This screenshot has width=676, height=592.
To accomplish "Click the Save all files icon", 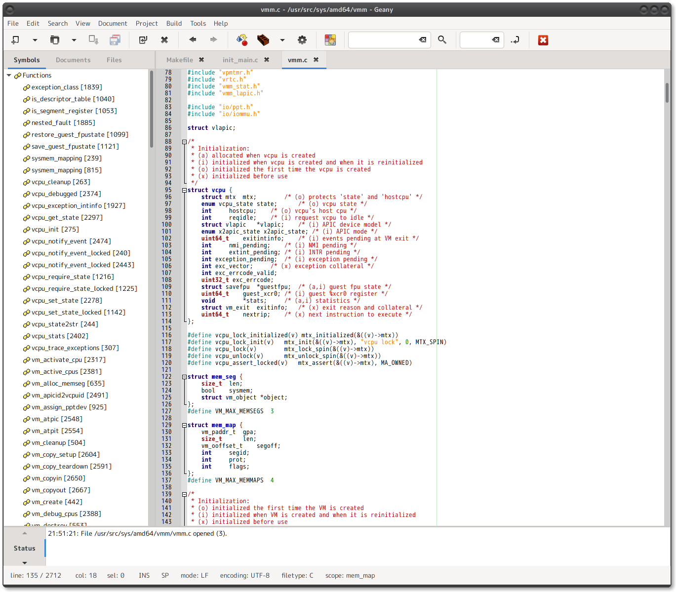I will [115, 40].
